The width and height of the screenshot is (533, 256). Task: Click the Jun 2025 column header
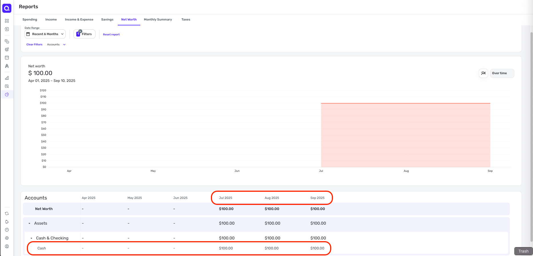[x=180, y=198]
